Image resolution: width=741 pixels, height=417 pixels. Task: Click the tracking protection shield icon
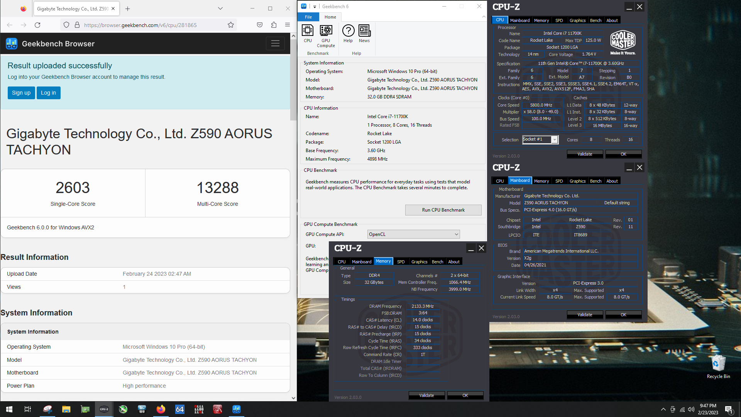[x=66, y=25]
